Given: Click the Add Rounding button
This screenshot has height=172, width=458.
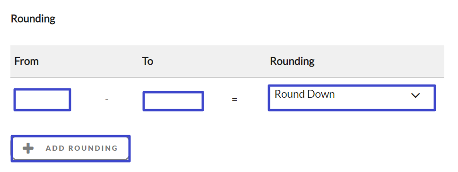Looking at the screenshot, I should tap(70, 148).
